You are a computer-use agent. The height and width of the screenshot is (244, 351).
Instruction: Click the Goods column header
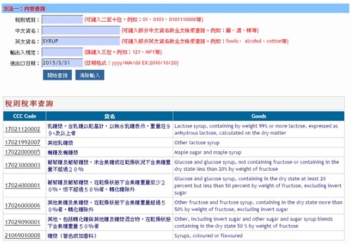click(259, 116)
